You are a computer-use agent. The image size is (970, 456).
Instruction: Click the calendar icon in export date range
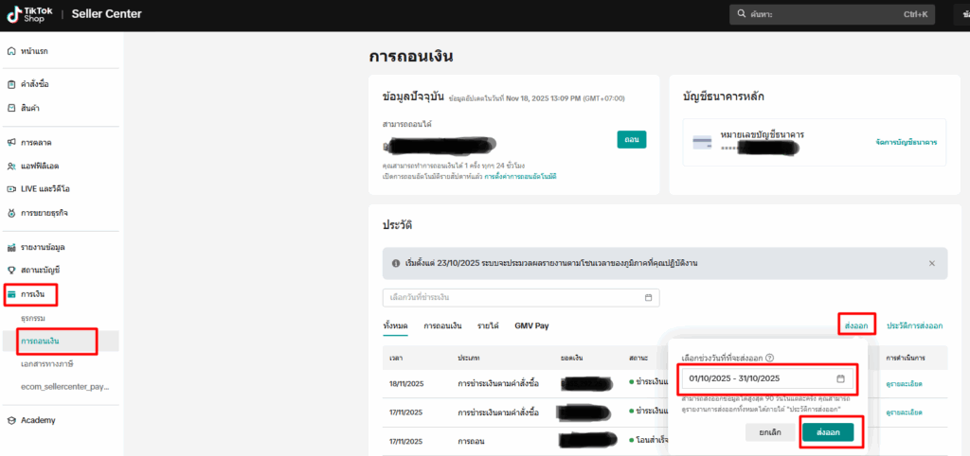pyautogui.click(x=840, y=378)
